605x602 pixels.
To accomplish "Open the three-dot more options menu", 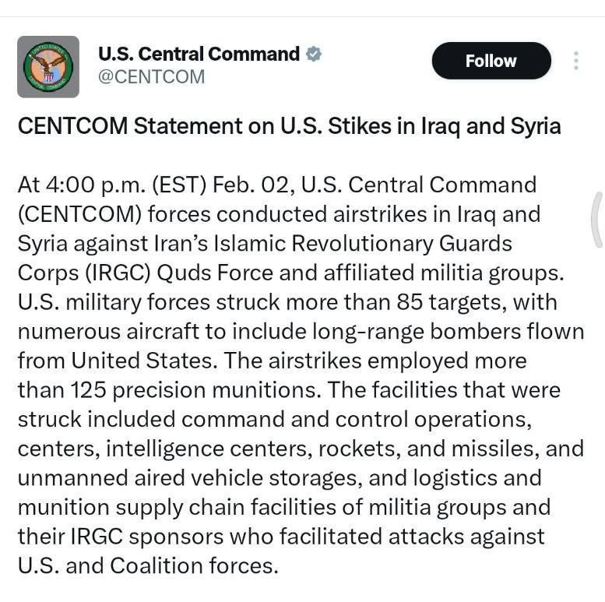I will (575, 61).
